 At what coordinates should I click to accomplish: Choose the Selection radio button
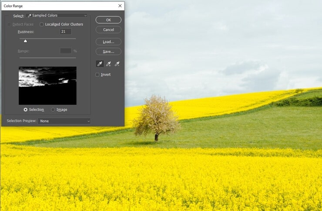point(26,110)
